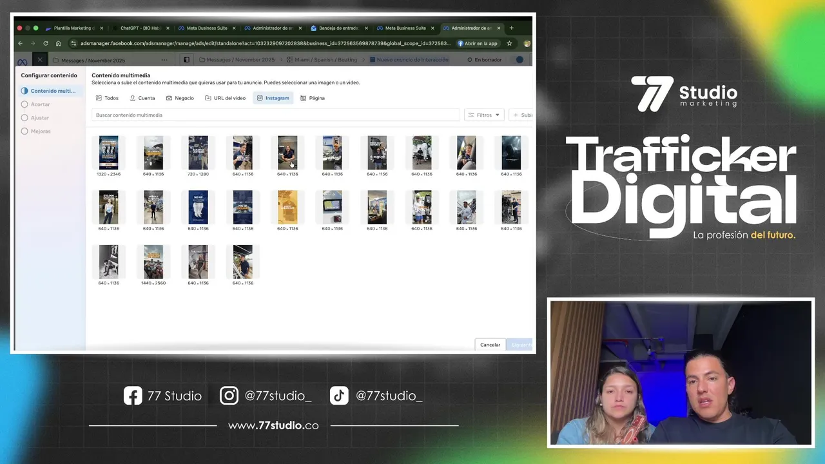Switch to the Negocio media tab
This screenshot has width=825, height=464.
click(180, 98)
